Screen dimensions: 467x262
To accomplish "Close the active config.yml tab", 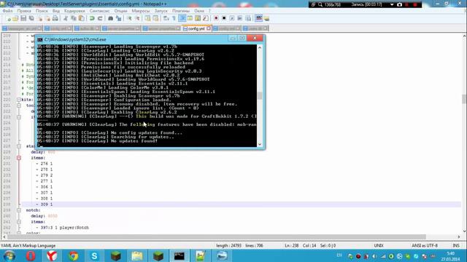I will tap(209, 28).
